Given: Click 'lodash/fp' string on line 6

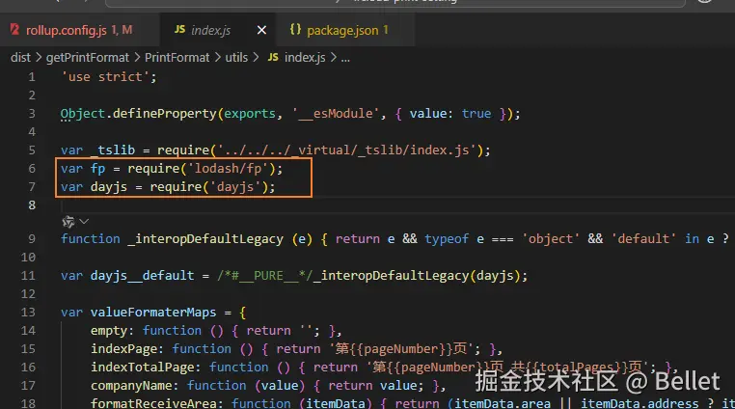Looking at the screenshot, I should click(229, 169).
